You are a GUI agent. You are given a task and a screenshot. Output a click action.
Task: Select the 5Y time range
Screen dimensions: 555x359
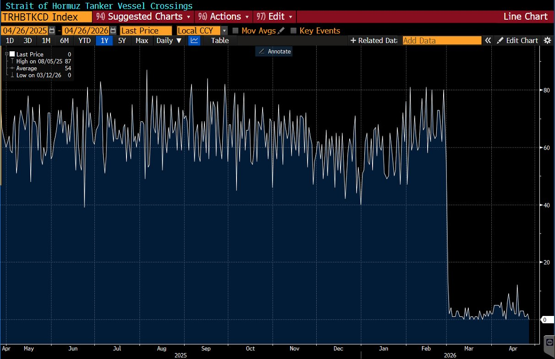(122, 40)
